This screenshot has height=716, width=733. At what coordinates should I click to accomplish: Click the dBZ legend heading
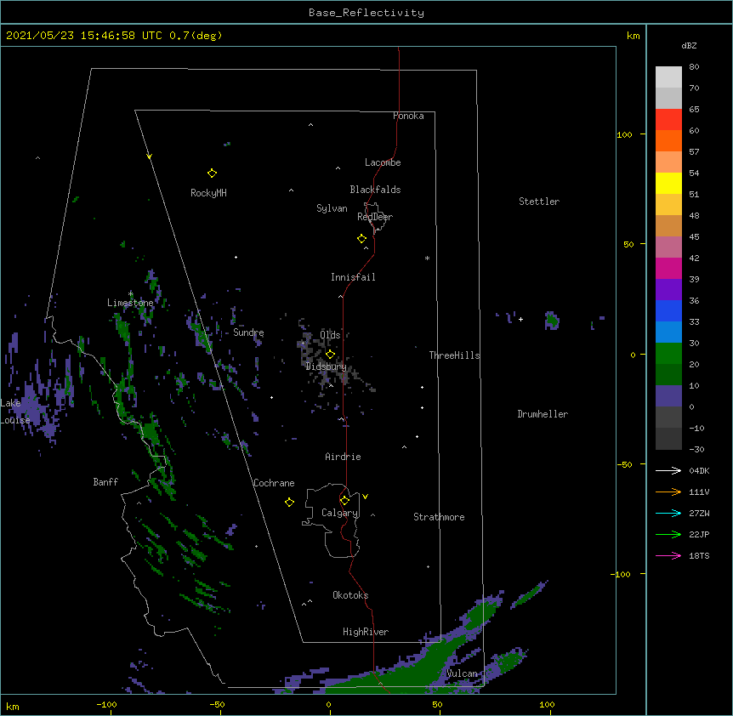coord(689,46)
